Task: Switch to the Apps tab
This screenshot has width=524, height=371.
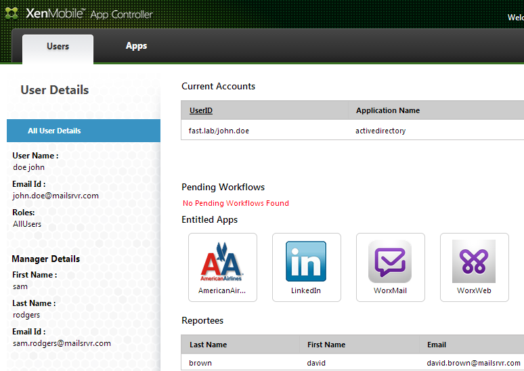Action: 136,46
